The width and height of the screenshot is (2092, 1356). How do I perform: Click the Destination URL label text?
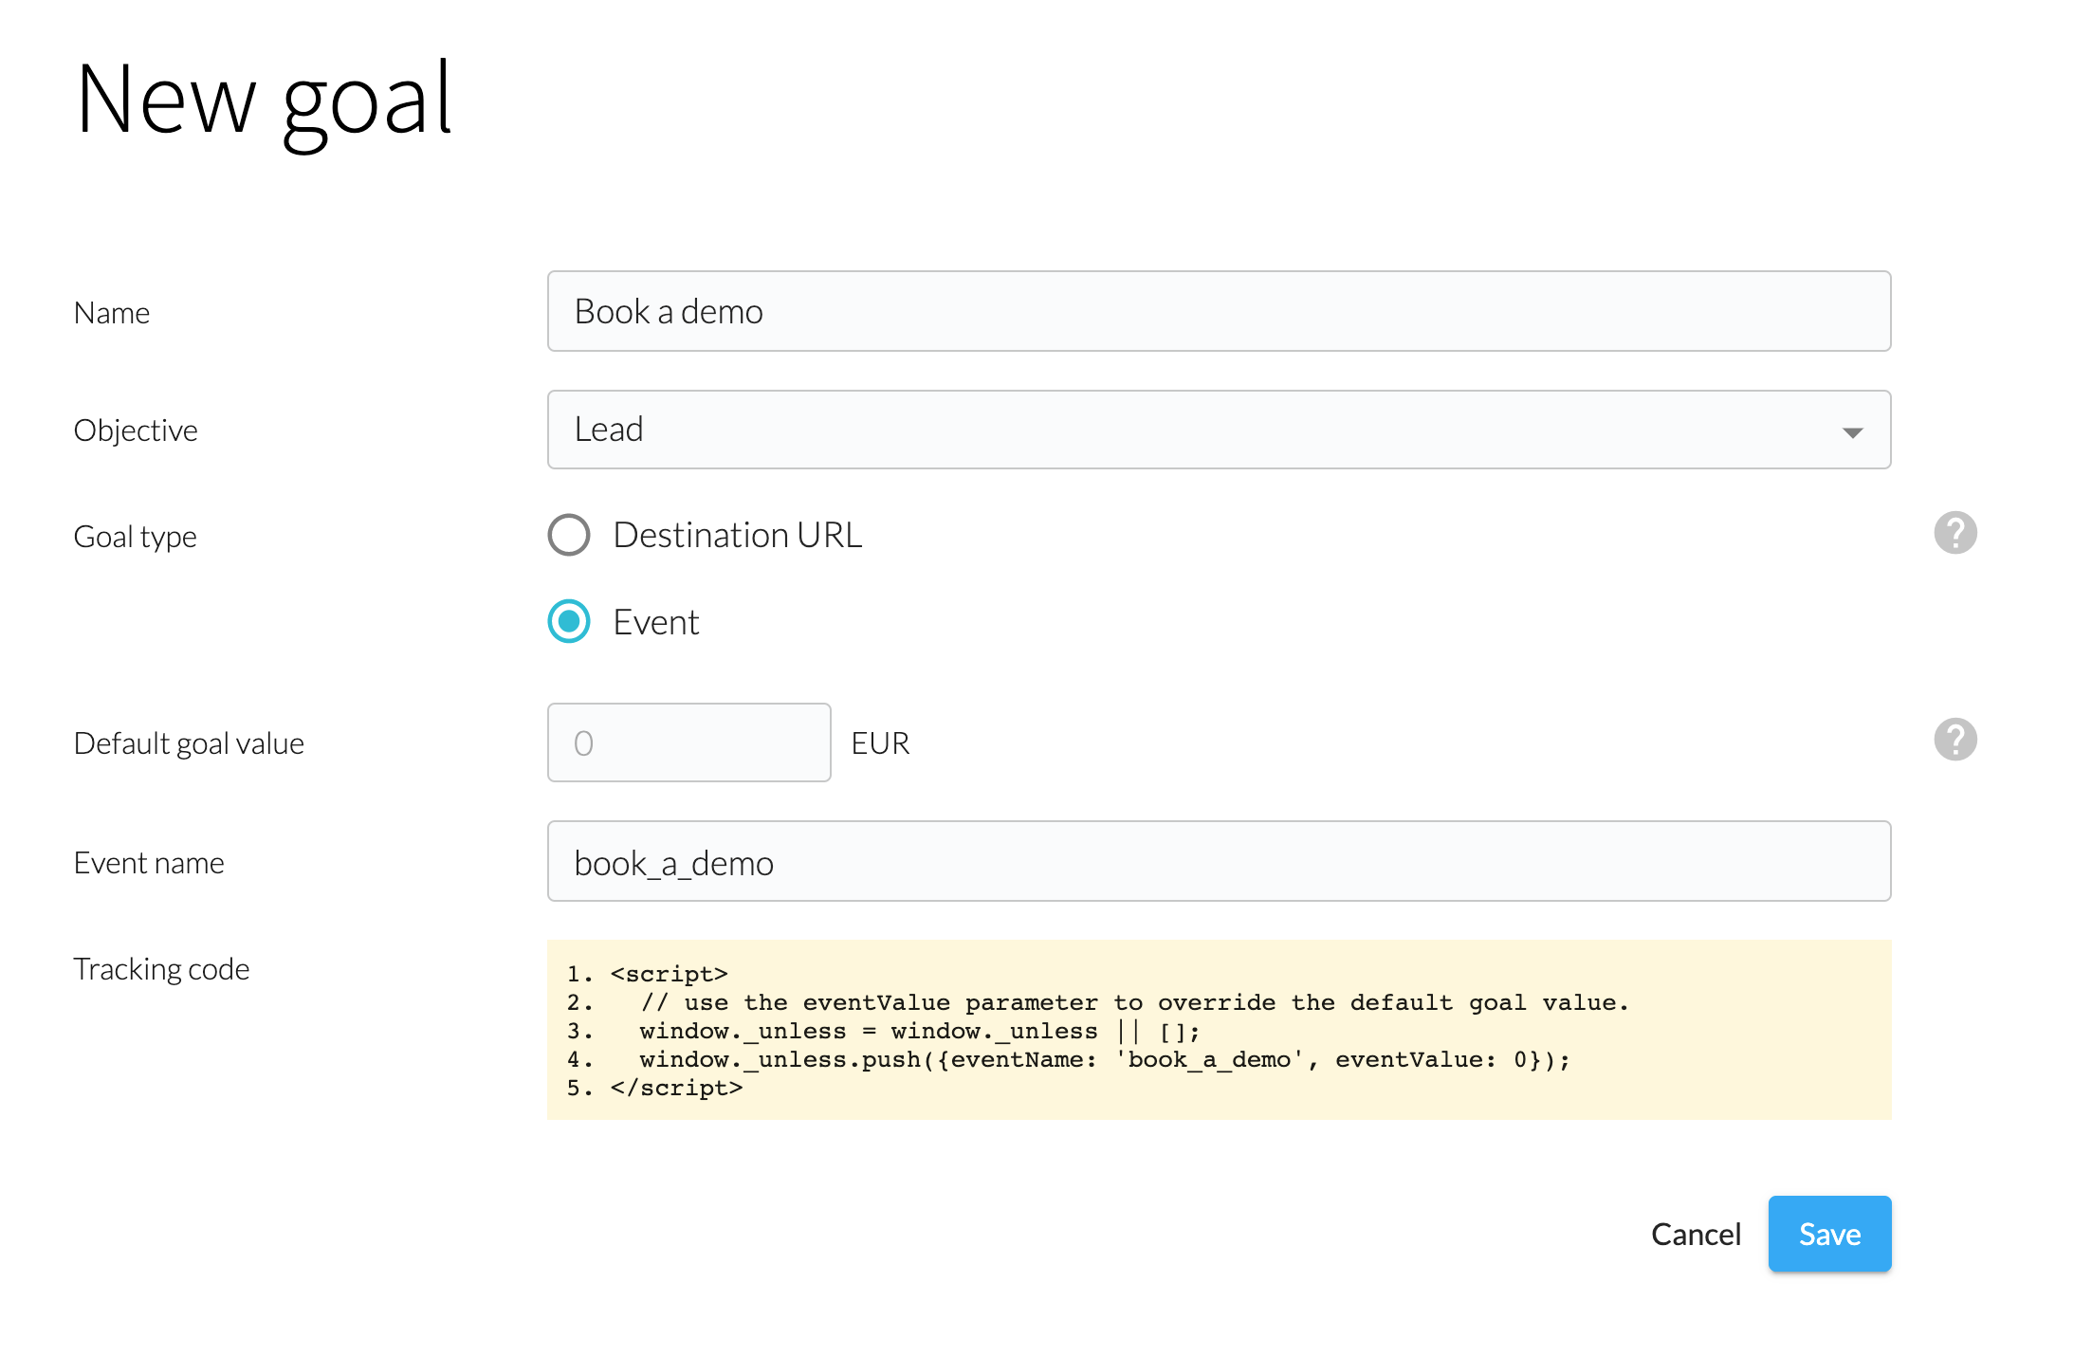pos(737,535)
